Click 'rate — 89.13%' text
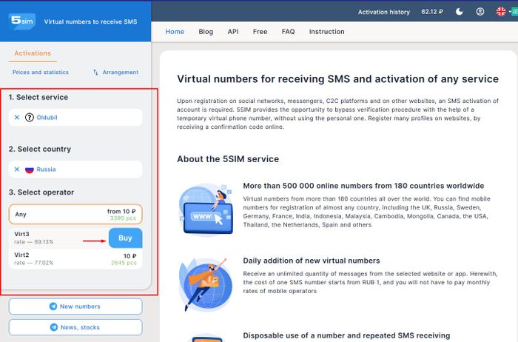Screen dimensions: 518x342 pos(34,242)
